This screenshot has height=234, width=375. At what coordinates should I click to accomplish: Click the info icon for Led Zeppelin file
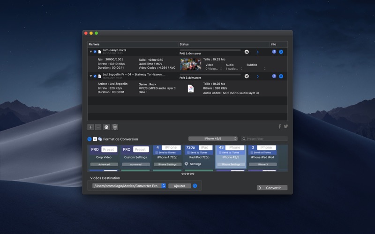pos(274,76)
